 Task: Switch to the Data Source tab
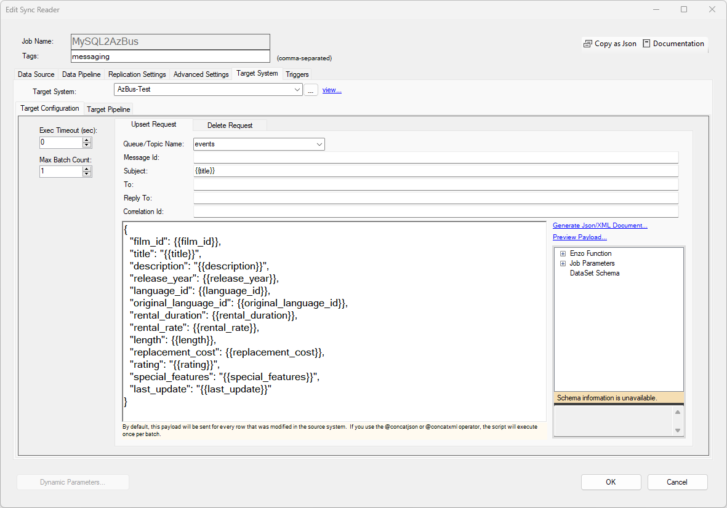click(36, 74)
